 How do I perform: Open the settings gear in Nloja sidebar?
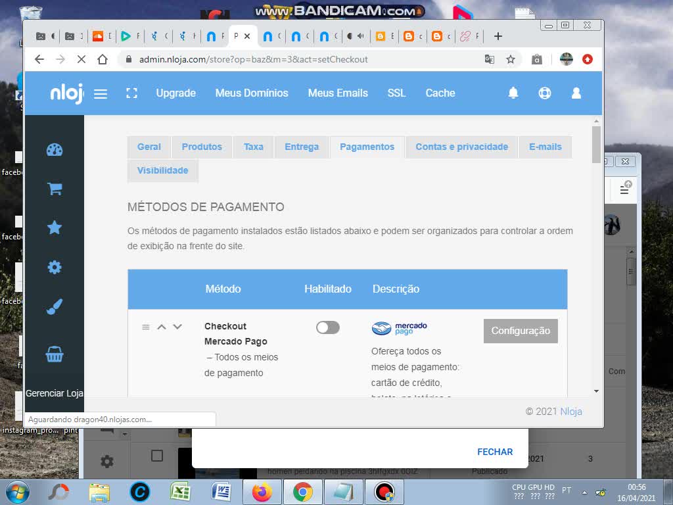pos(55,267)
